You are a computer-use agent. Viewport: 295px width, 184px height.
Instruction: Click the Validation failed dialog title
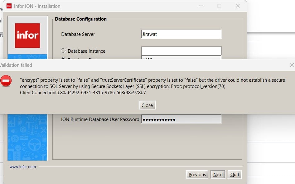click(16, 65)
